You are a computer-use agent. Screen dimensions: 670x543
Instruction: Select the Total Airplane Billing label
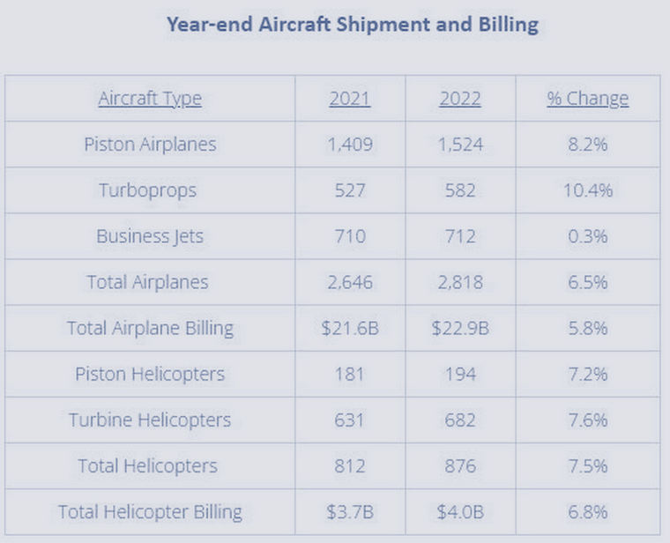click(150, 328)
